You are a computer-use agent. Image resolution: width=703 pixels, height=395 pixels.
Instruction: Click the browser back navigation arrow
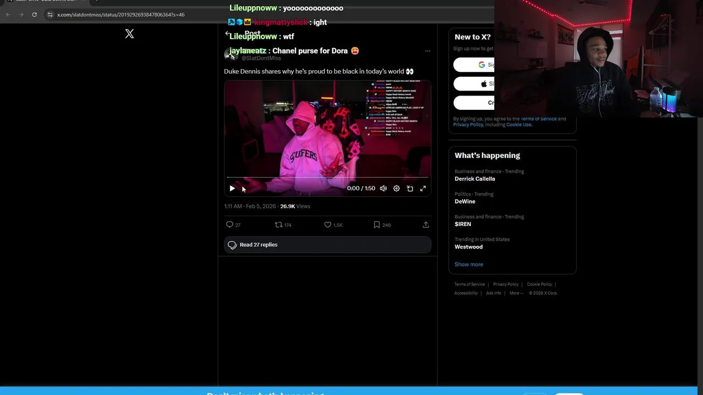click(x=8, y=14)
